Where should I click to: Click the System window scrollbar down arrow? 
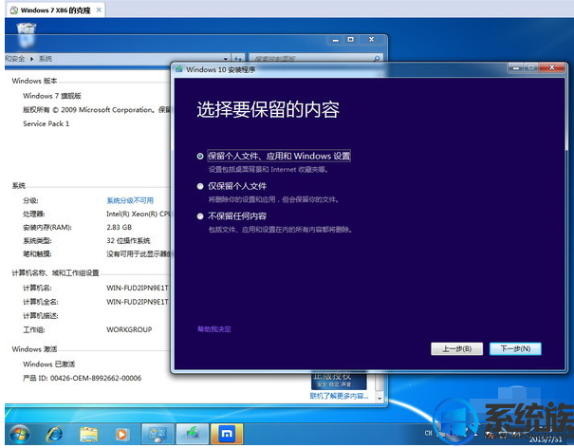380,399
